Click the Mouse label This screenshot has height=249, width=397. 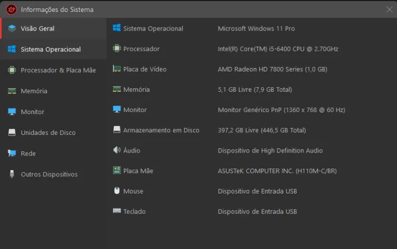[x=133, y=191]
